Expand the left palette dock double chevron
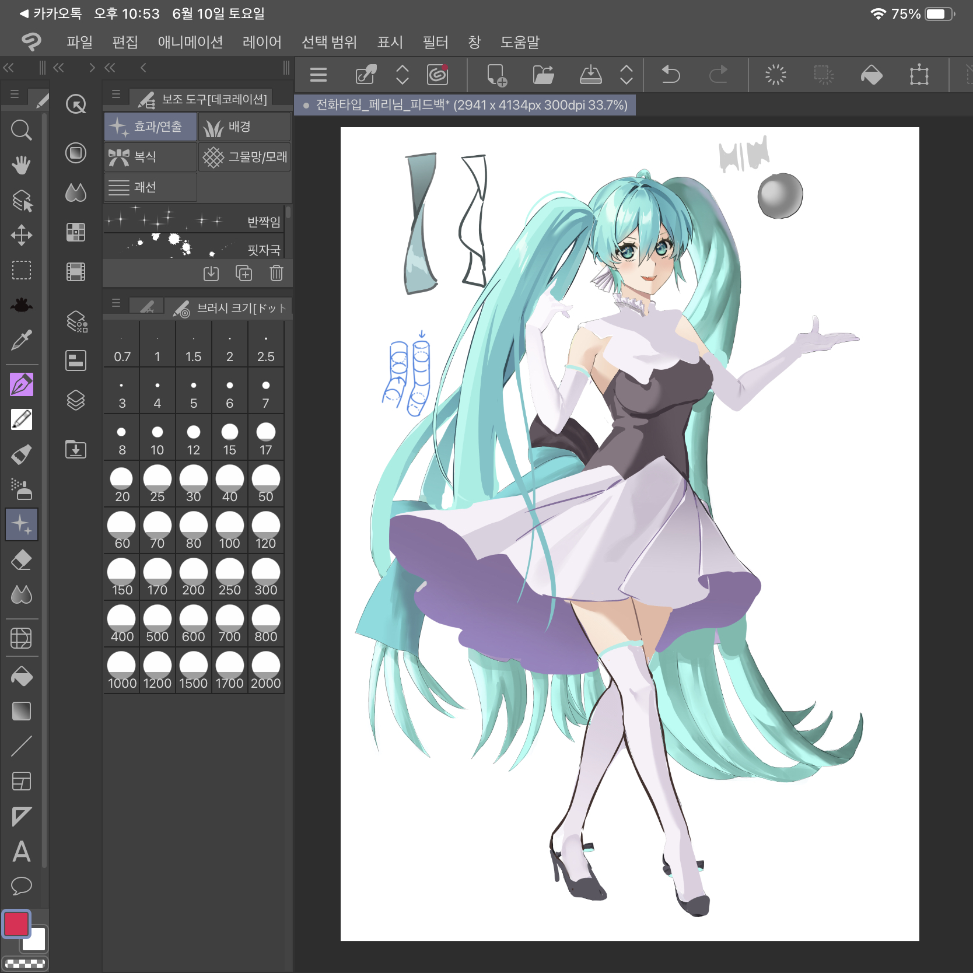This screenshot has height=973, width=973. 8,68
